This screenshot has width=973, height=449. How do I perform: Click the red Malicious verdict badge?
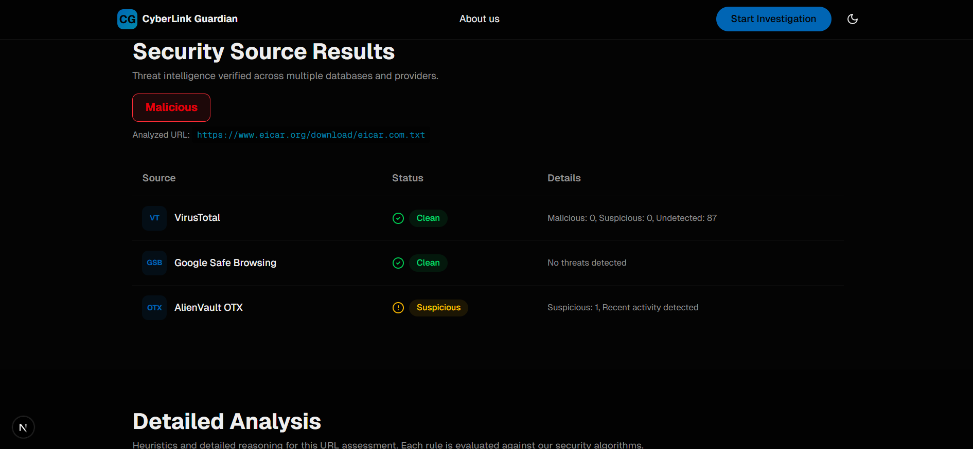[171, 107]
